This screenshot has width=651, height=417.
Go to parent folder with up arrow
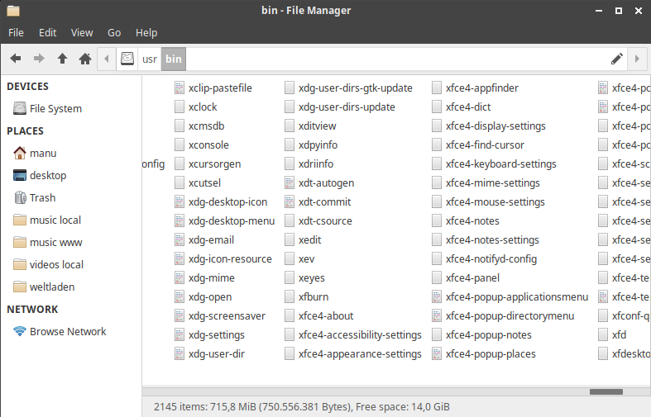[62, 59]
